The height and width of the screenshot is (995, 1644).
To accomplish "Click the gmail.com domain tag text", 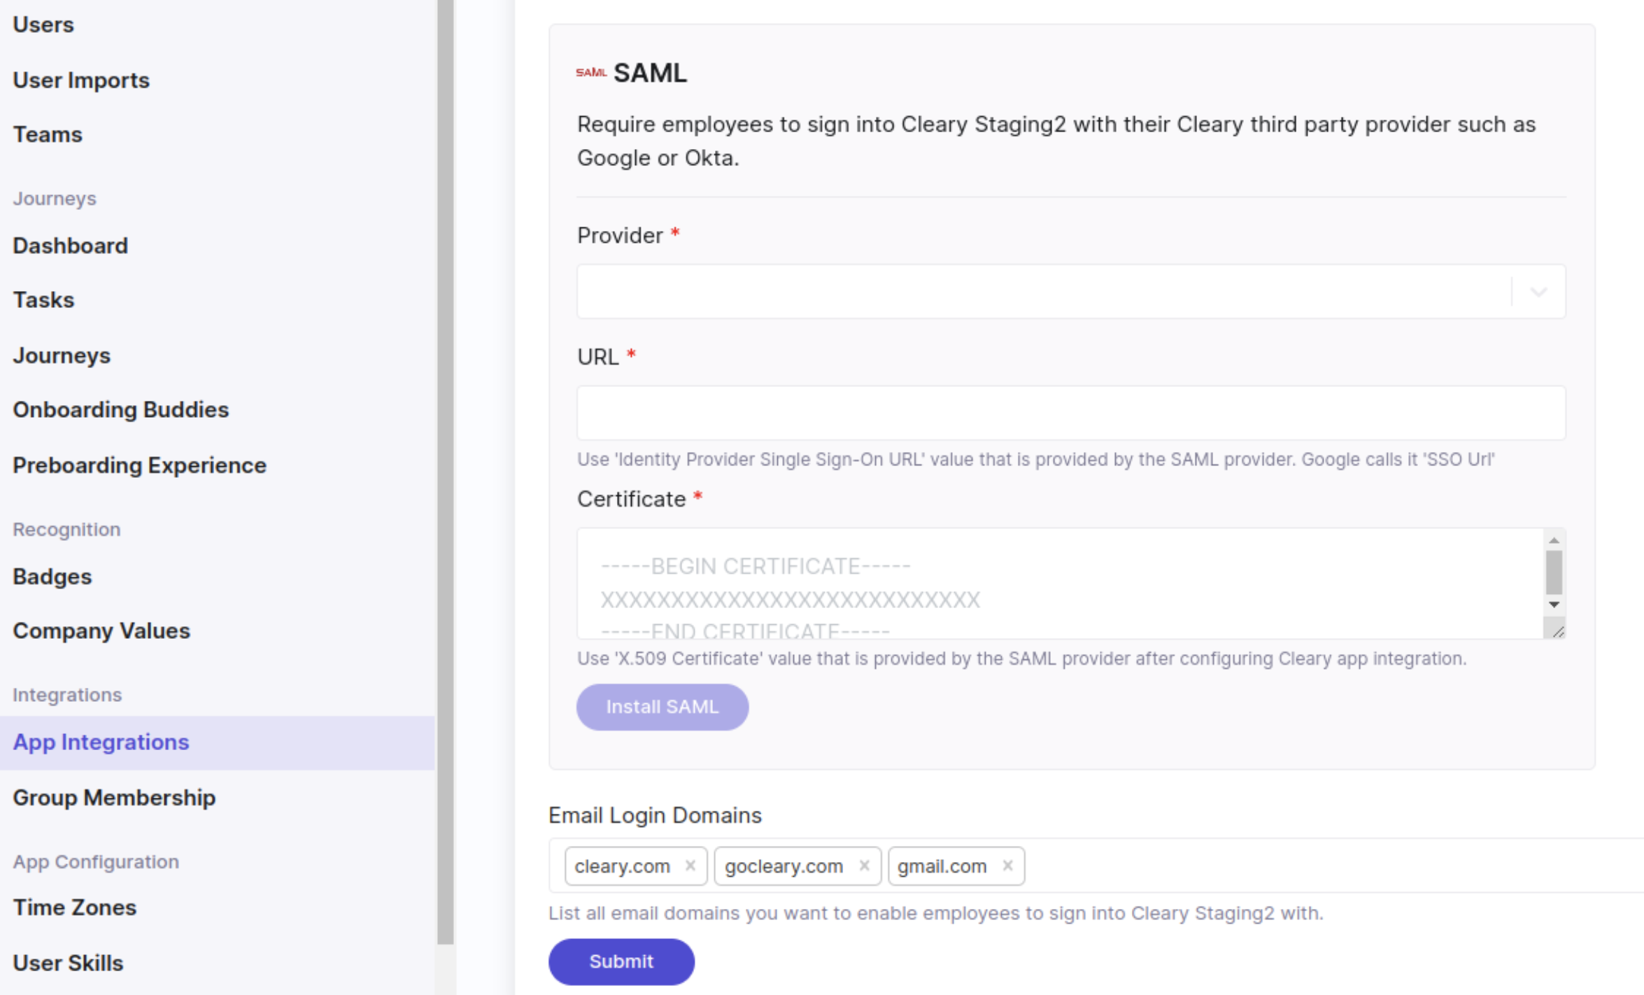I will tap(942, 866).
